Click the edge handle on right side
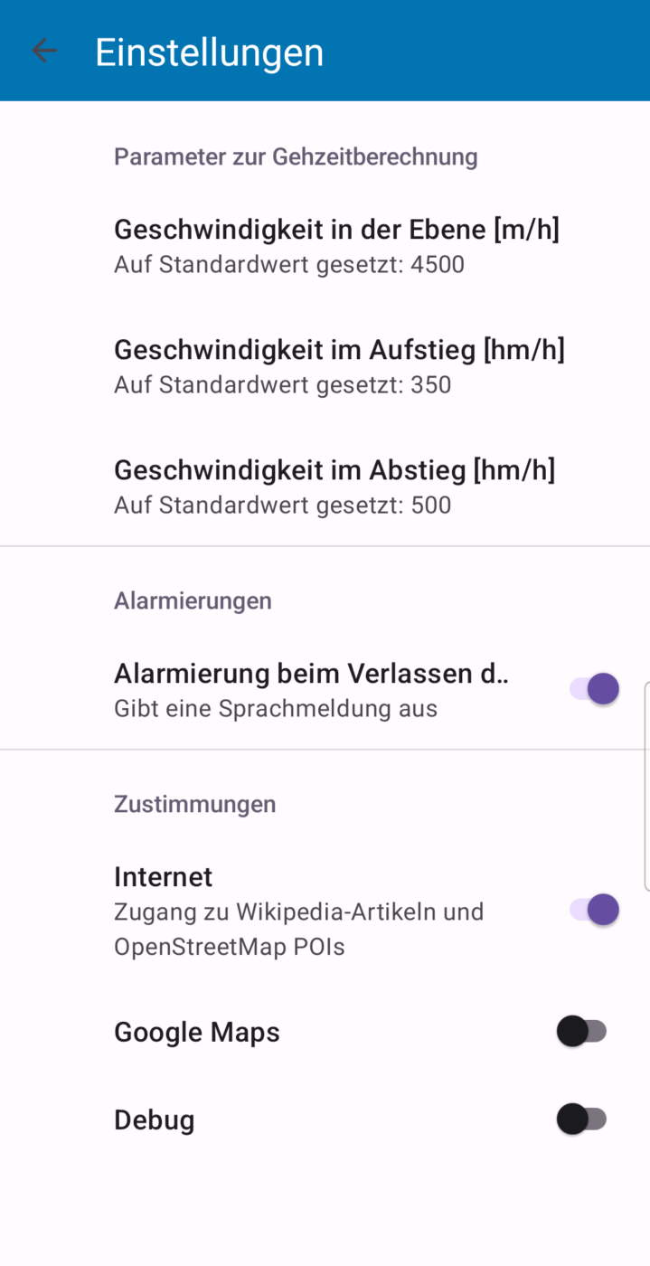Viewport: 650px width, 1266px height. (645, 787)
